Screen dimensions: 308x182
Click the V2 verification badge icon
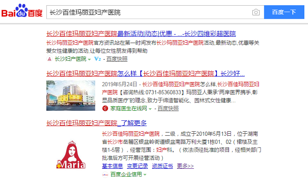click(97, 59)
